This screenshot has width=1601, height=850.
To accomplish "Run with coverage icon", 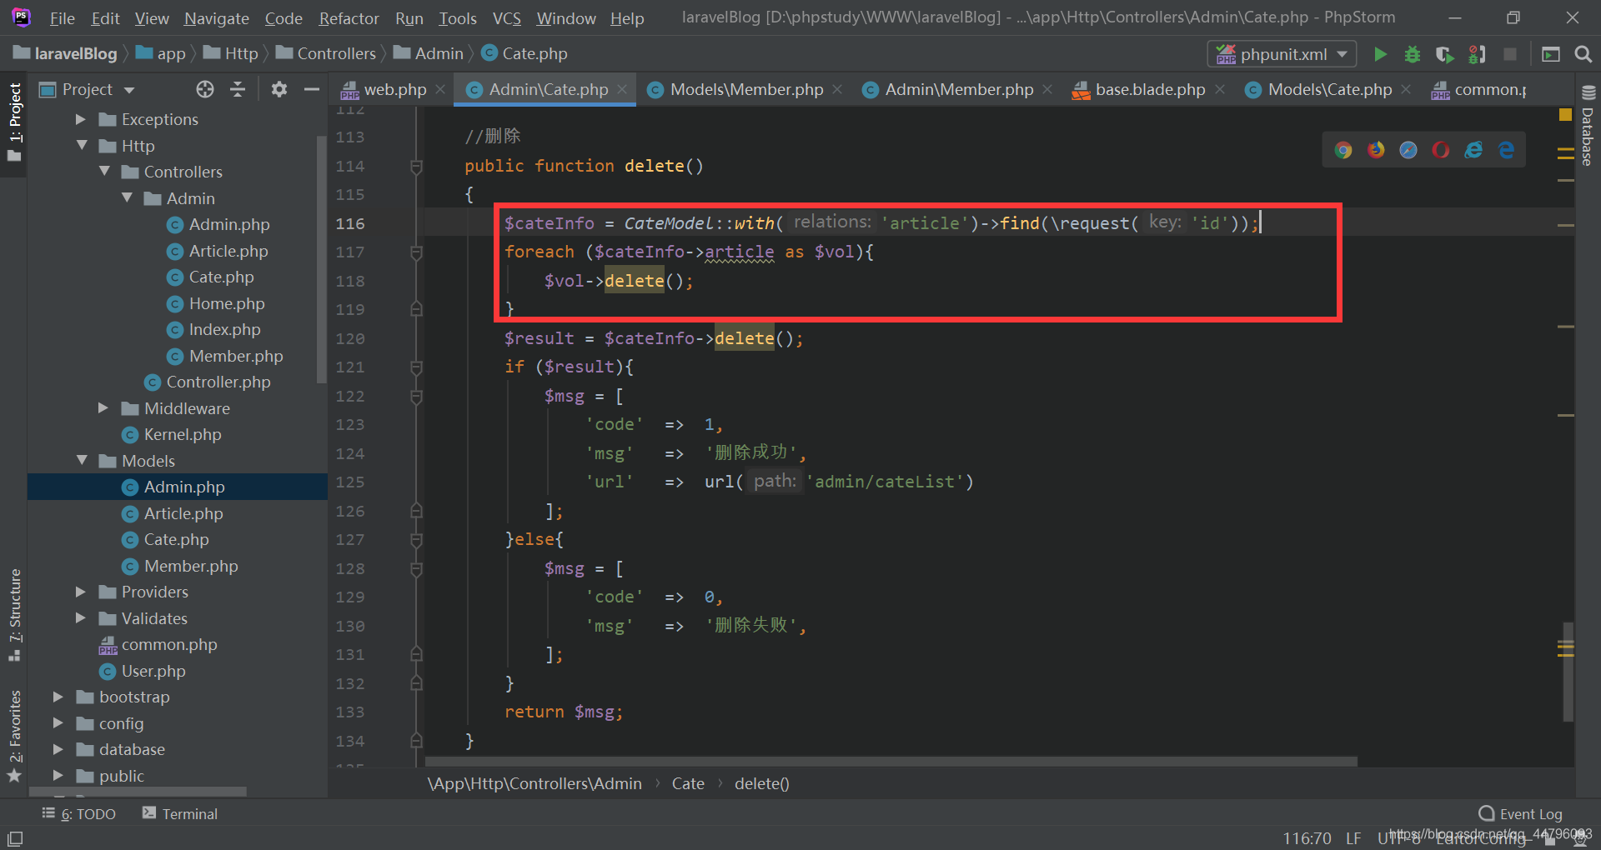I will click(1444, 54).
